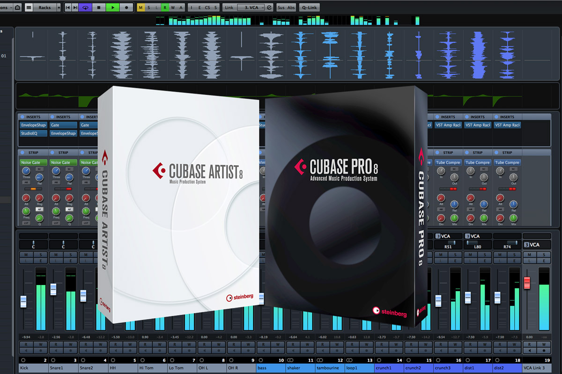This screenshot has height=374, width=562.
Task: Toggle global S solo beside yellow M
Action: coord(149,7)
